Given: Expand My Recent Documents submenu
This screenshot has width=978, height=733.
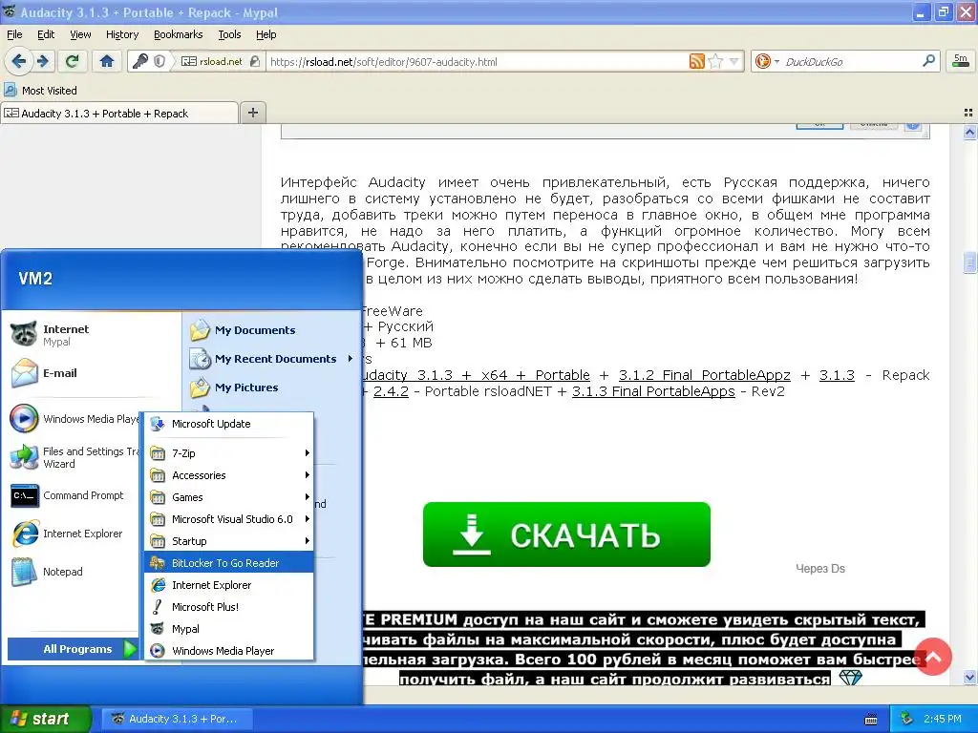Looking at the screenshot, I should 272,359.
